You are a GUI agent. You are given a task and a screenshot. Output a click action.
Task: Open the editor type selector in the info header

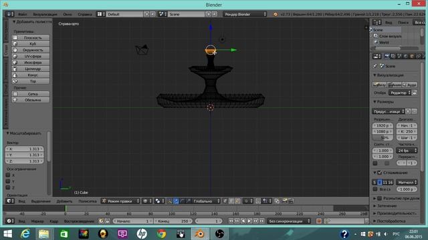coord(9,14)
